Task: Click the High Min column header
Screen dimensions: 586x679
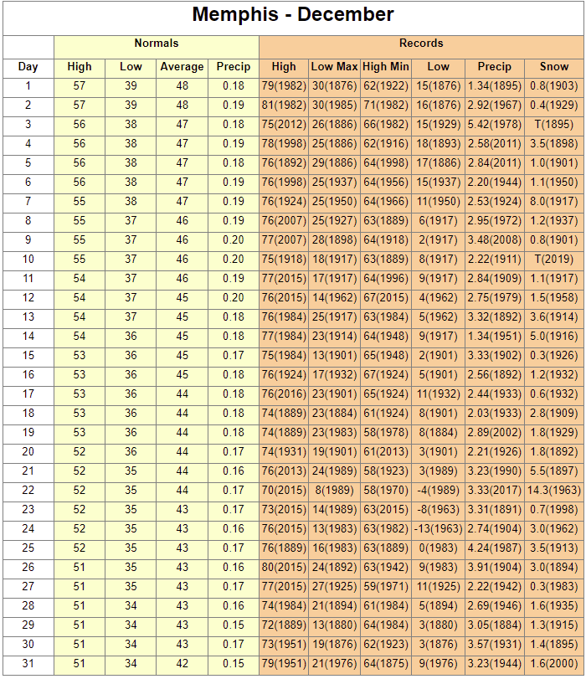Action: coord(386,67)
